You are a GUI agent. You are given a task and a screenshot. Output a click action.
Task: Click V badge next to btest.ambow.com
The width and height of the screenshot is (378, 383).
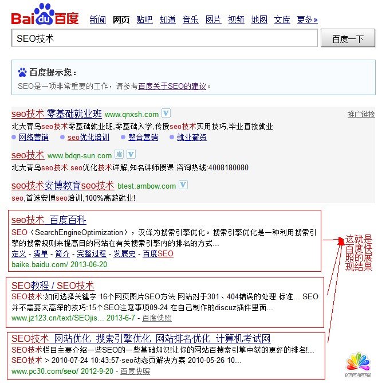click(x=183, y=185)
